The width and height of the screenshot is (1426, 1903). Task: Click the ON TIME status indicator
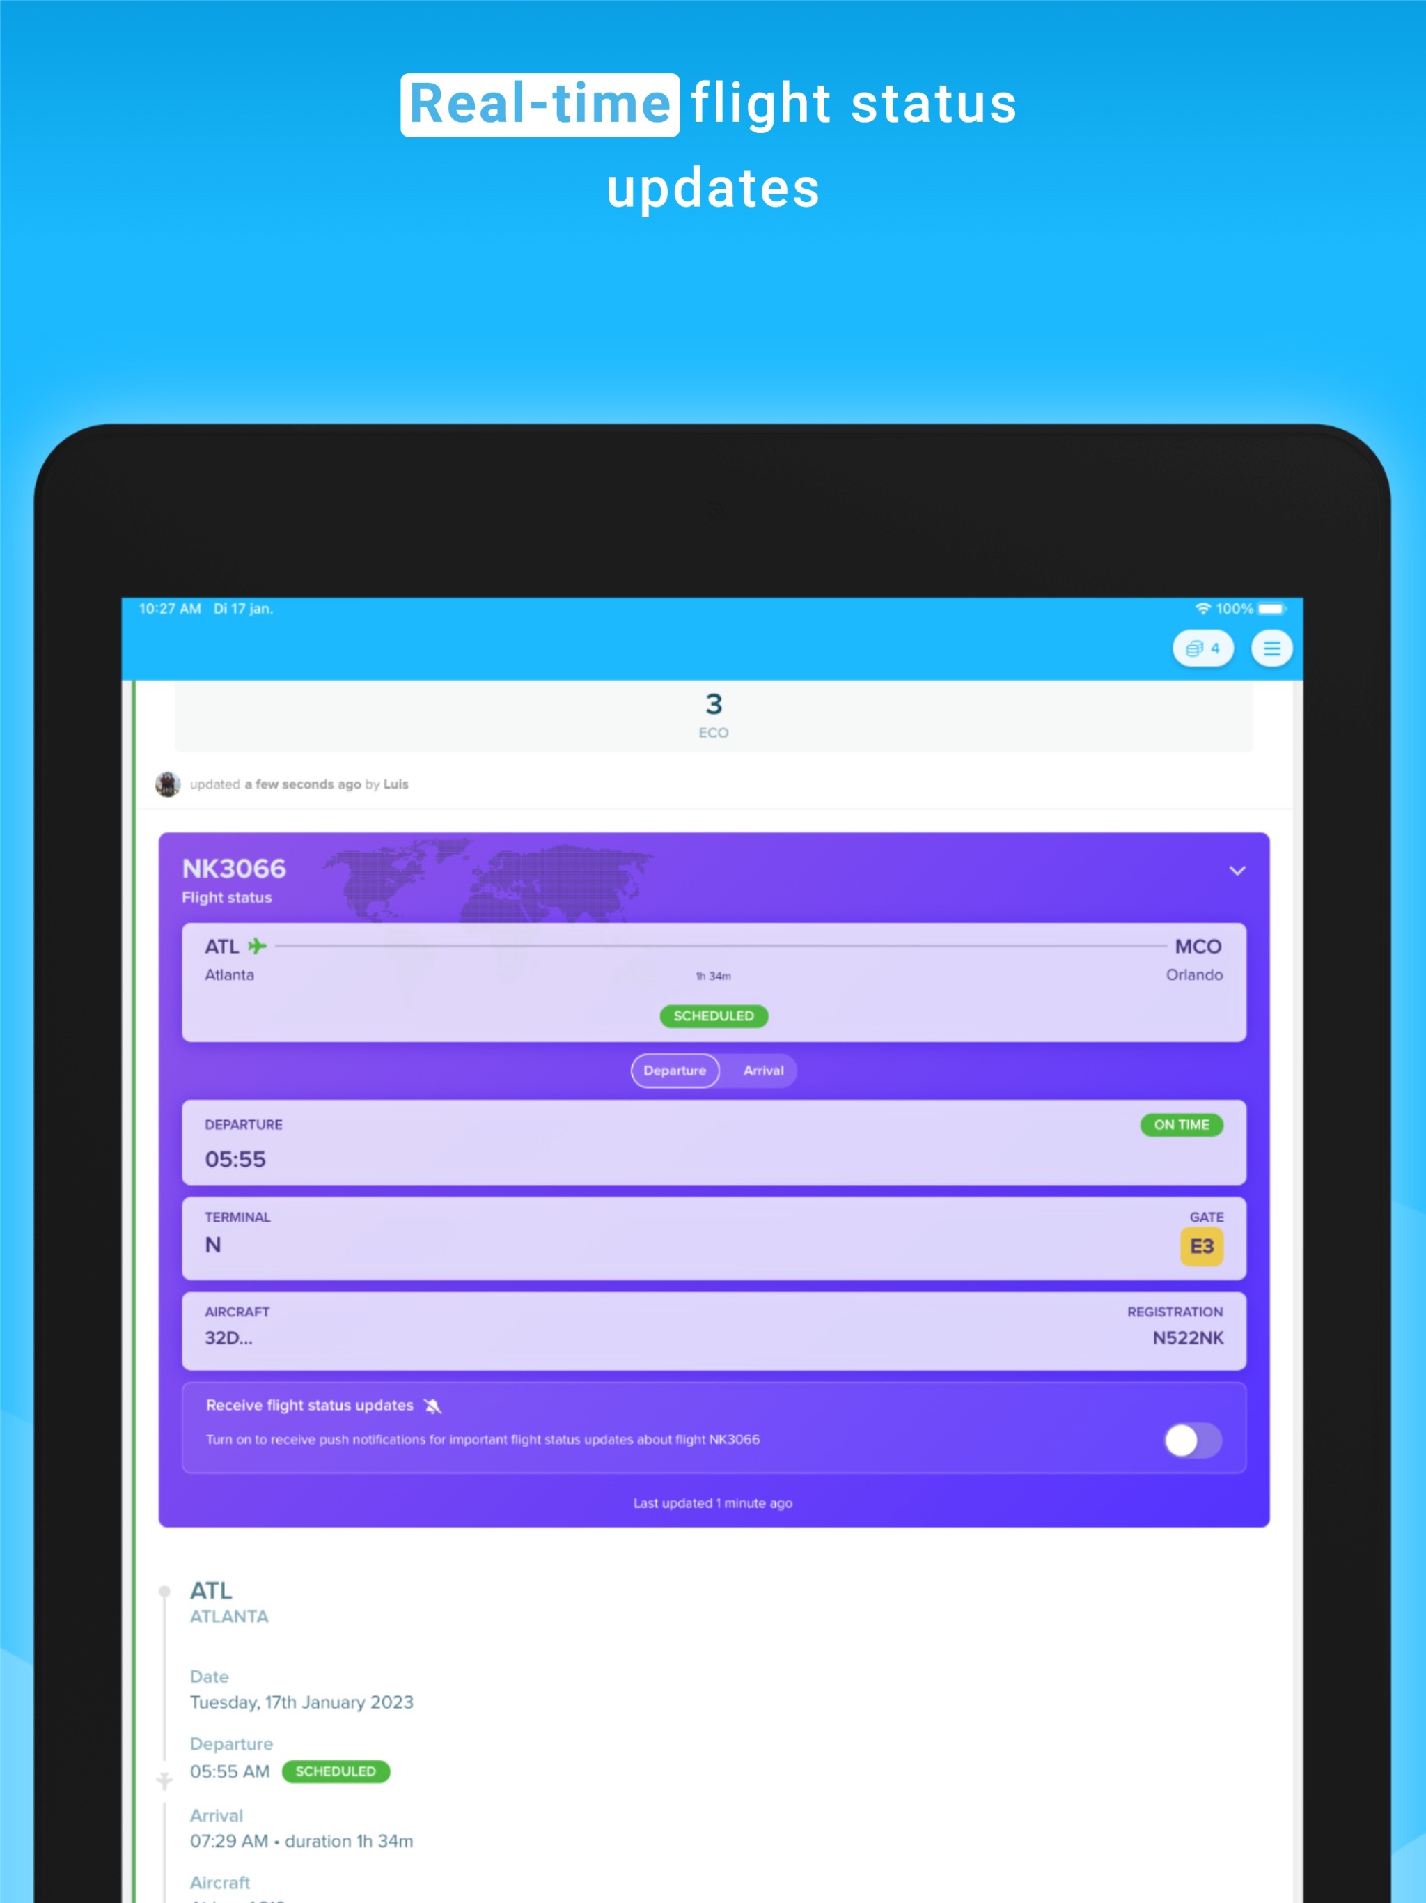[x=1183, y=1124]
